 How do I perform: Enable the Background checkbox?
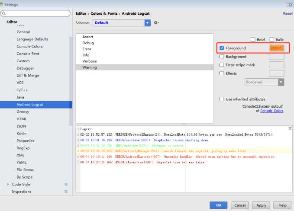222,56
